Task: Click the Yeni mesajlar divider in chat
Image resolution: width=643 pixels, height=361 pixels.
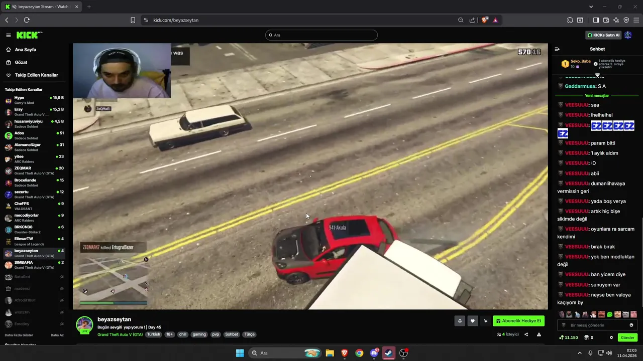Action: pyautogui.click(x=597, y=95)
